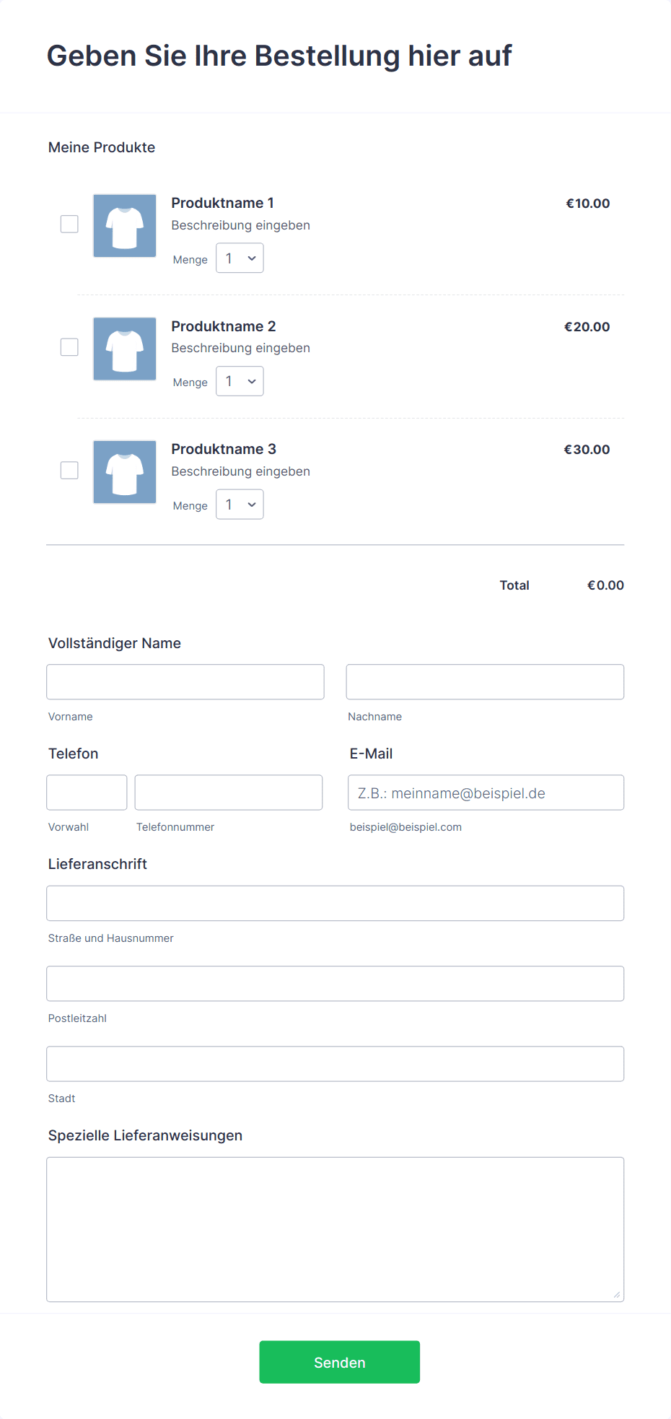Click the Produktname 1 t-shirt image

(124, 225)
